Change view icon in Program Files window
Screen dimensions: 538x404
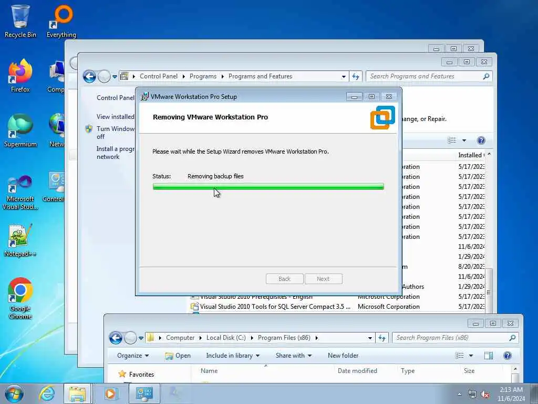pyautogui.click(x=459, y=356)
